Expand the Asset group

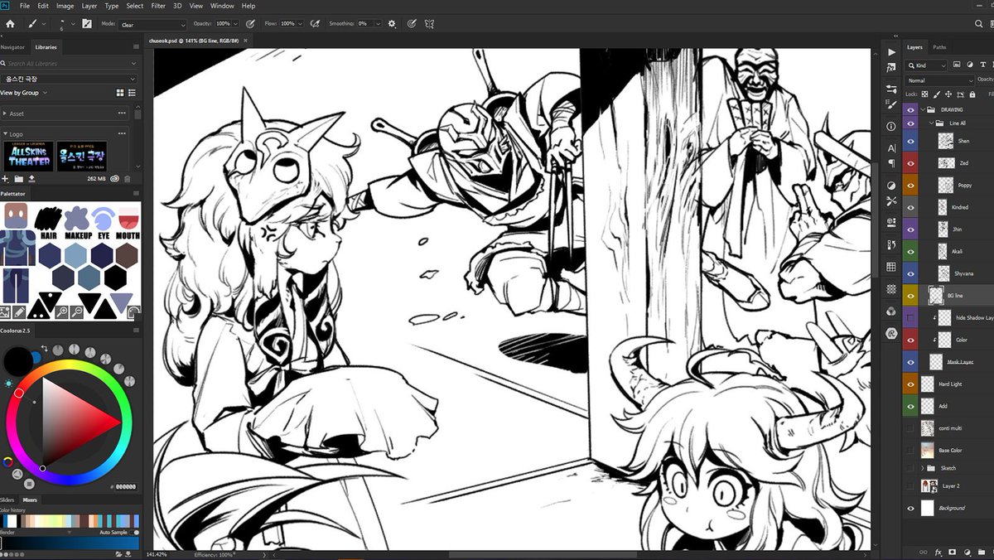click(x=5, y=113)
